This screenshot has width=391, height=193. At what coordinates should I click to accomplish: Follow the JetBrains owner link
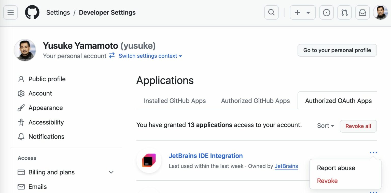tap(286, 166)
